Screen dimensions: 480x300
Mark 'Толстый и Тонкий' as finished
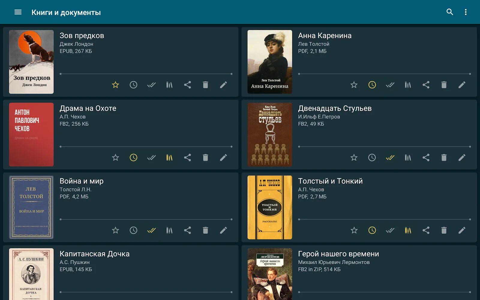point(390,230)
